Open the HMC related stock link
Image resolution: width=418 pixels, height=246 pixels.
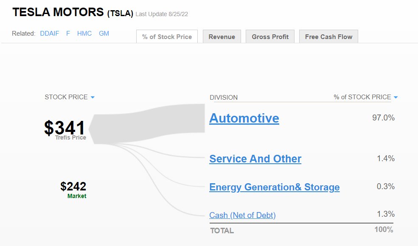(84, 34)
